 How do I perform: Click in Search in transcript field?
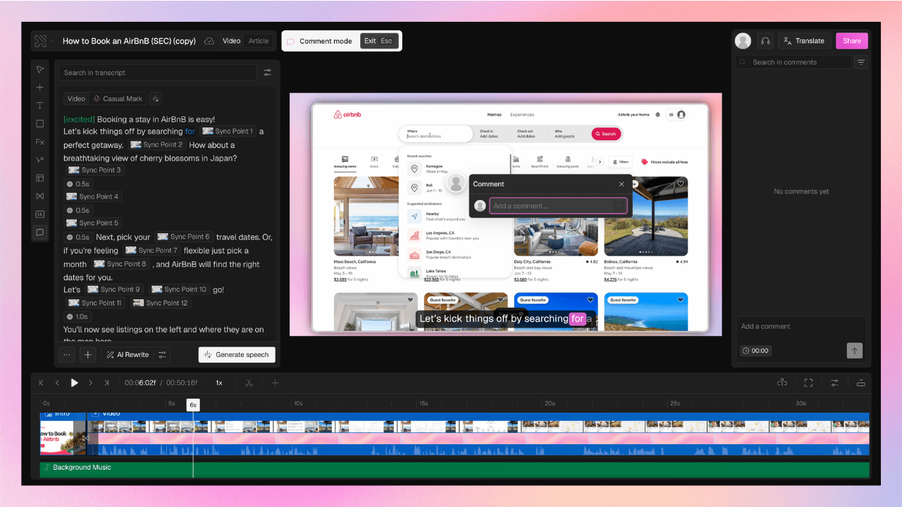(x=158, y=73)
